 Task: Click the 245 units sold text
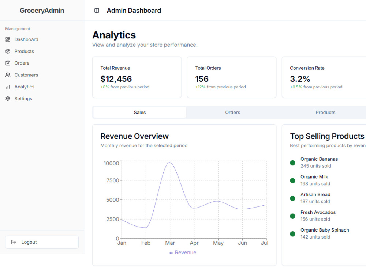(316, 166)
